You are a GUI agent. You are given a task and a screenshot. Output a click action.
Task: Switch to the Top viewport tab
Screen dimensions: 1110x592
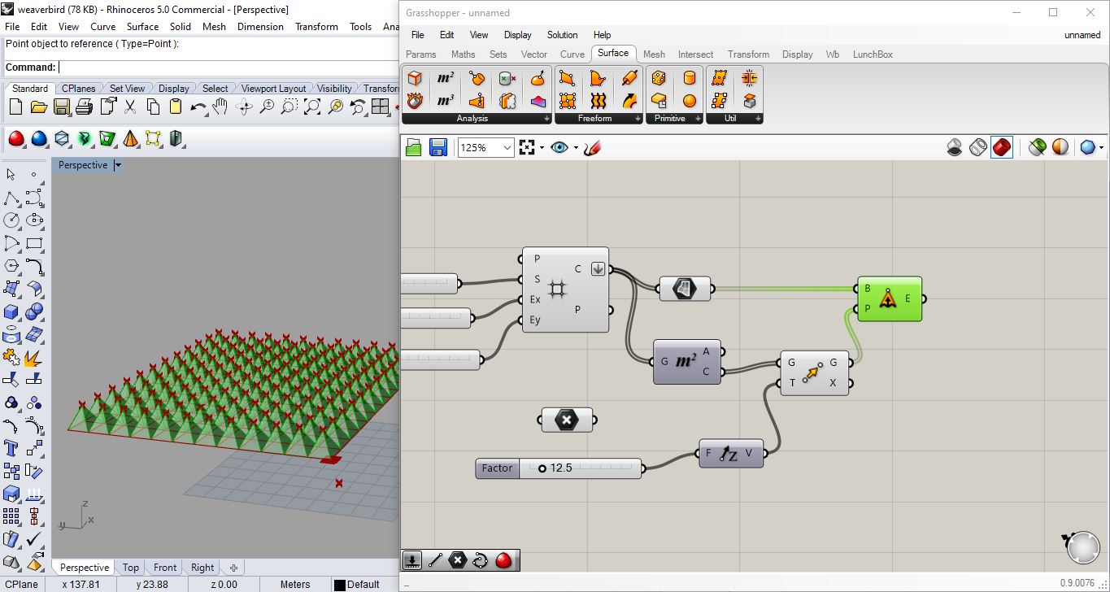[131, 568]
